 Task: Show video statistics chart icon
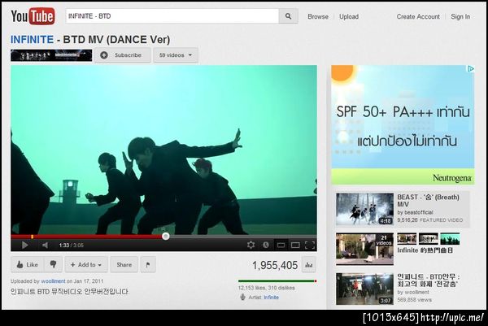309,265
